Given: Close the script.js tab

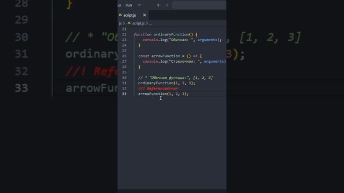Looking at the screenshot, I should [x=145, y=15].
